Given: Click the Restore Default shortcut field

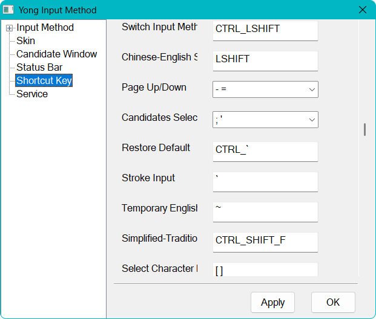Looking at the screenshot, I should point(265,152).
